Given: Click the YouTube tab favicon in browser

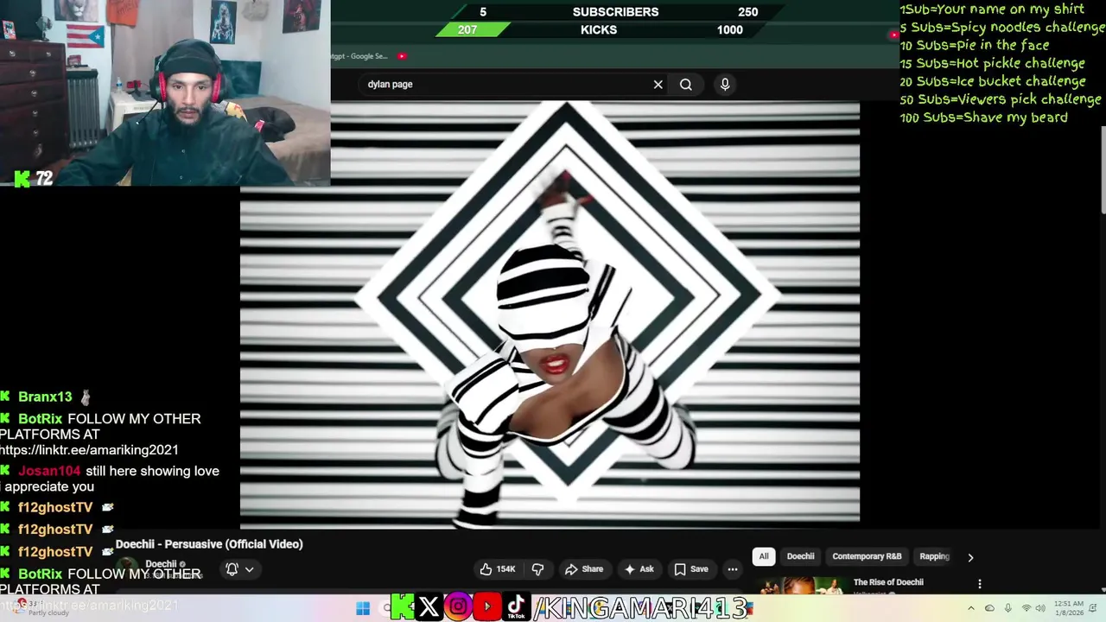Looking at the screenshot, I should pyautogui.click(x=402, y=56).
